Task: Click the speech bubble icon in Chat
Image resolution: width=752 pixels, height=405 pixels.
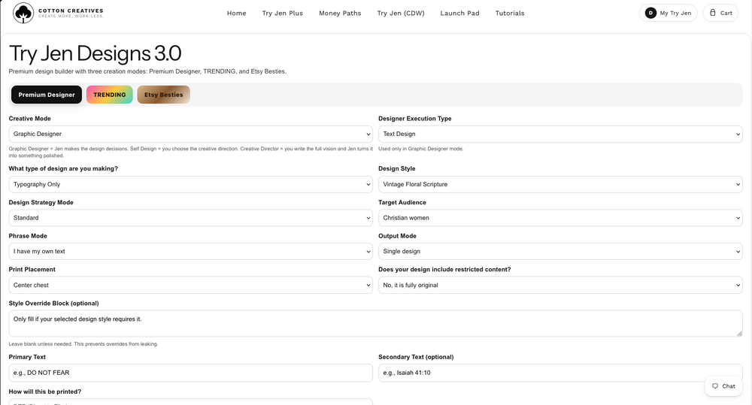Action: (x=715, y=385)
